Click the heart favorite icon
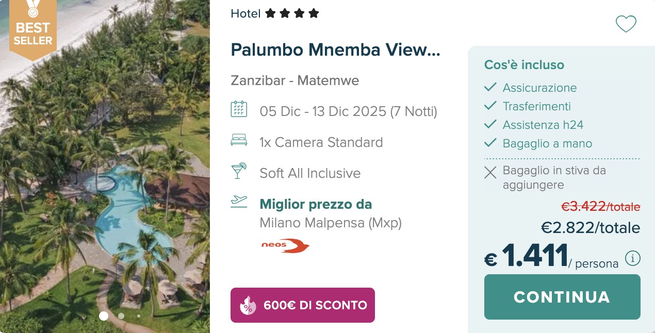655x333 pixels. tap(626, 24)
